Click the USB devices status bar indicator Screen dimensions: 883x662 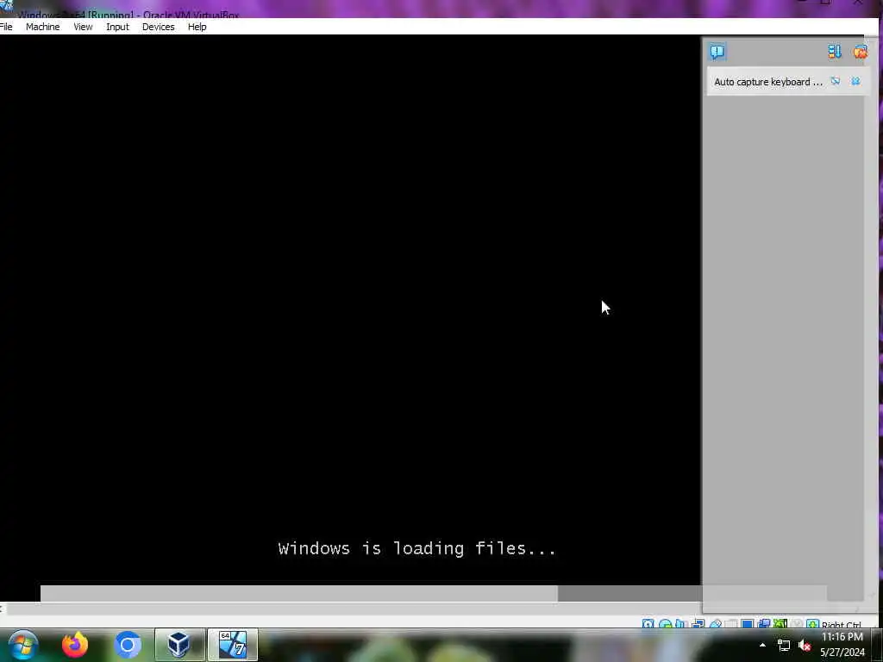[715, 624]
